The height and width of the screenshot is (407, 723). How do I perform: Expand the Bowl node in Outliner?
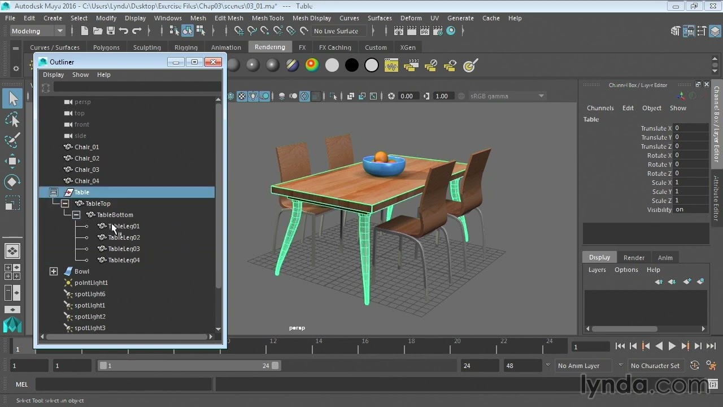tap(54, 271)
